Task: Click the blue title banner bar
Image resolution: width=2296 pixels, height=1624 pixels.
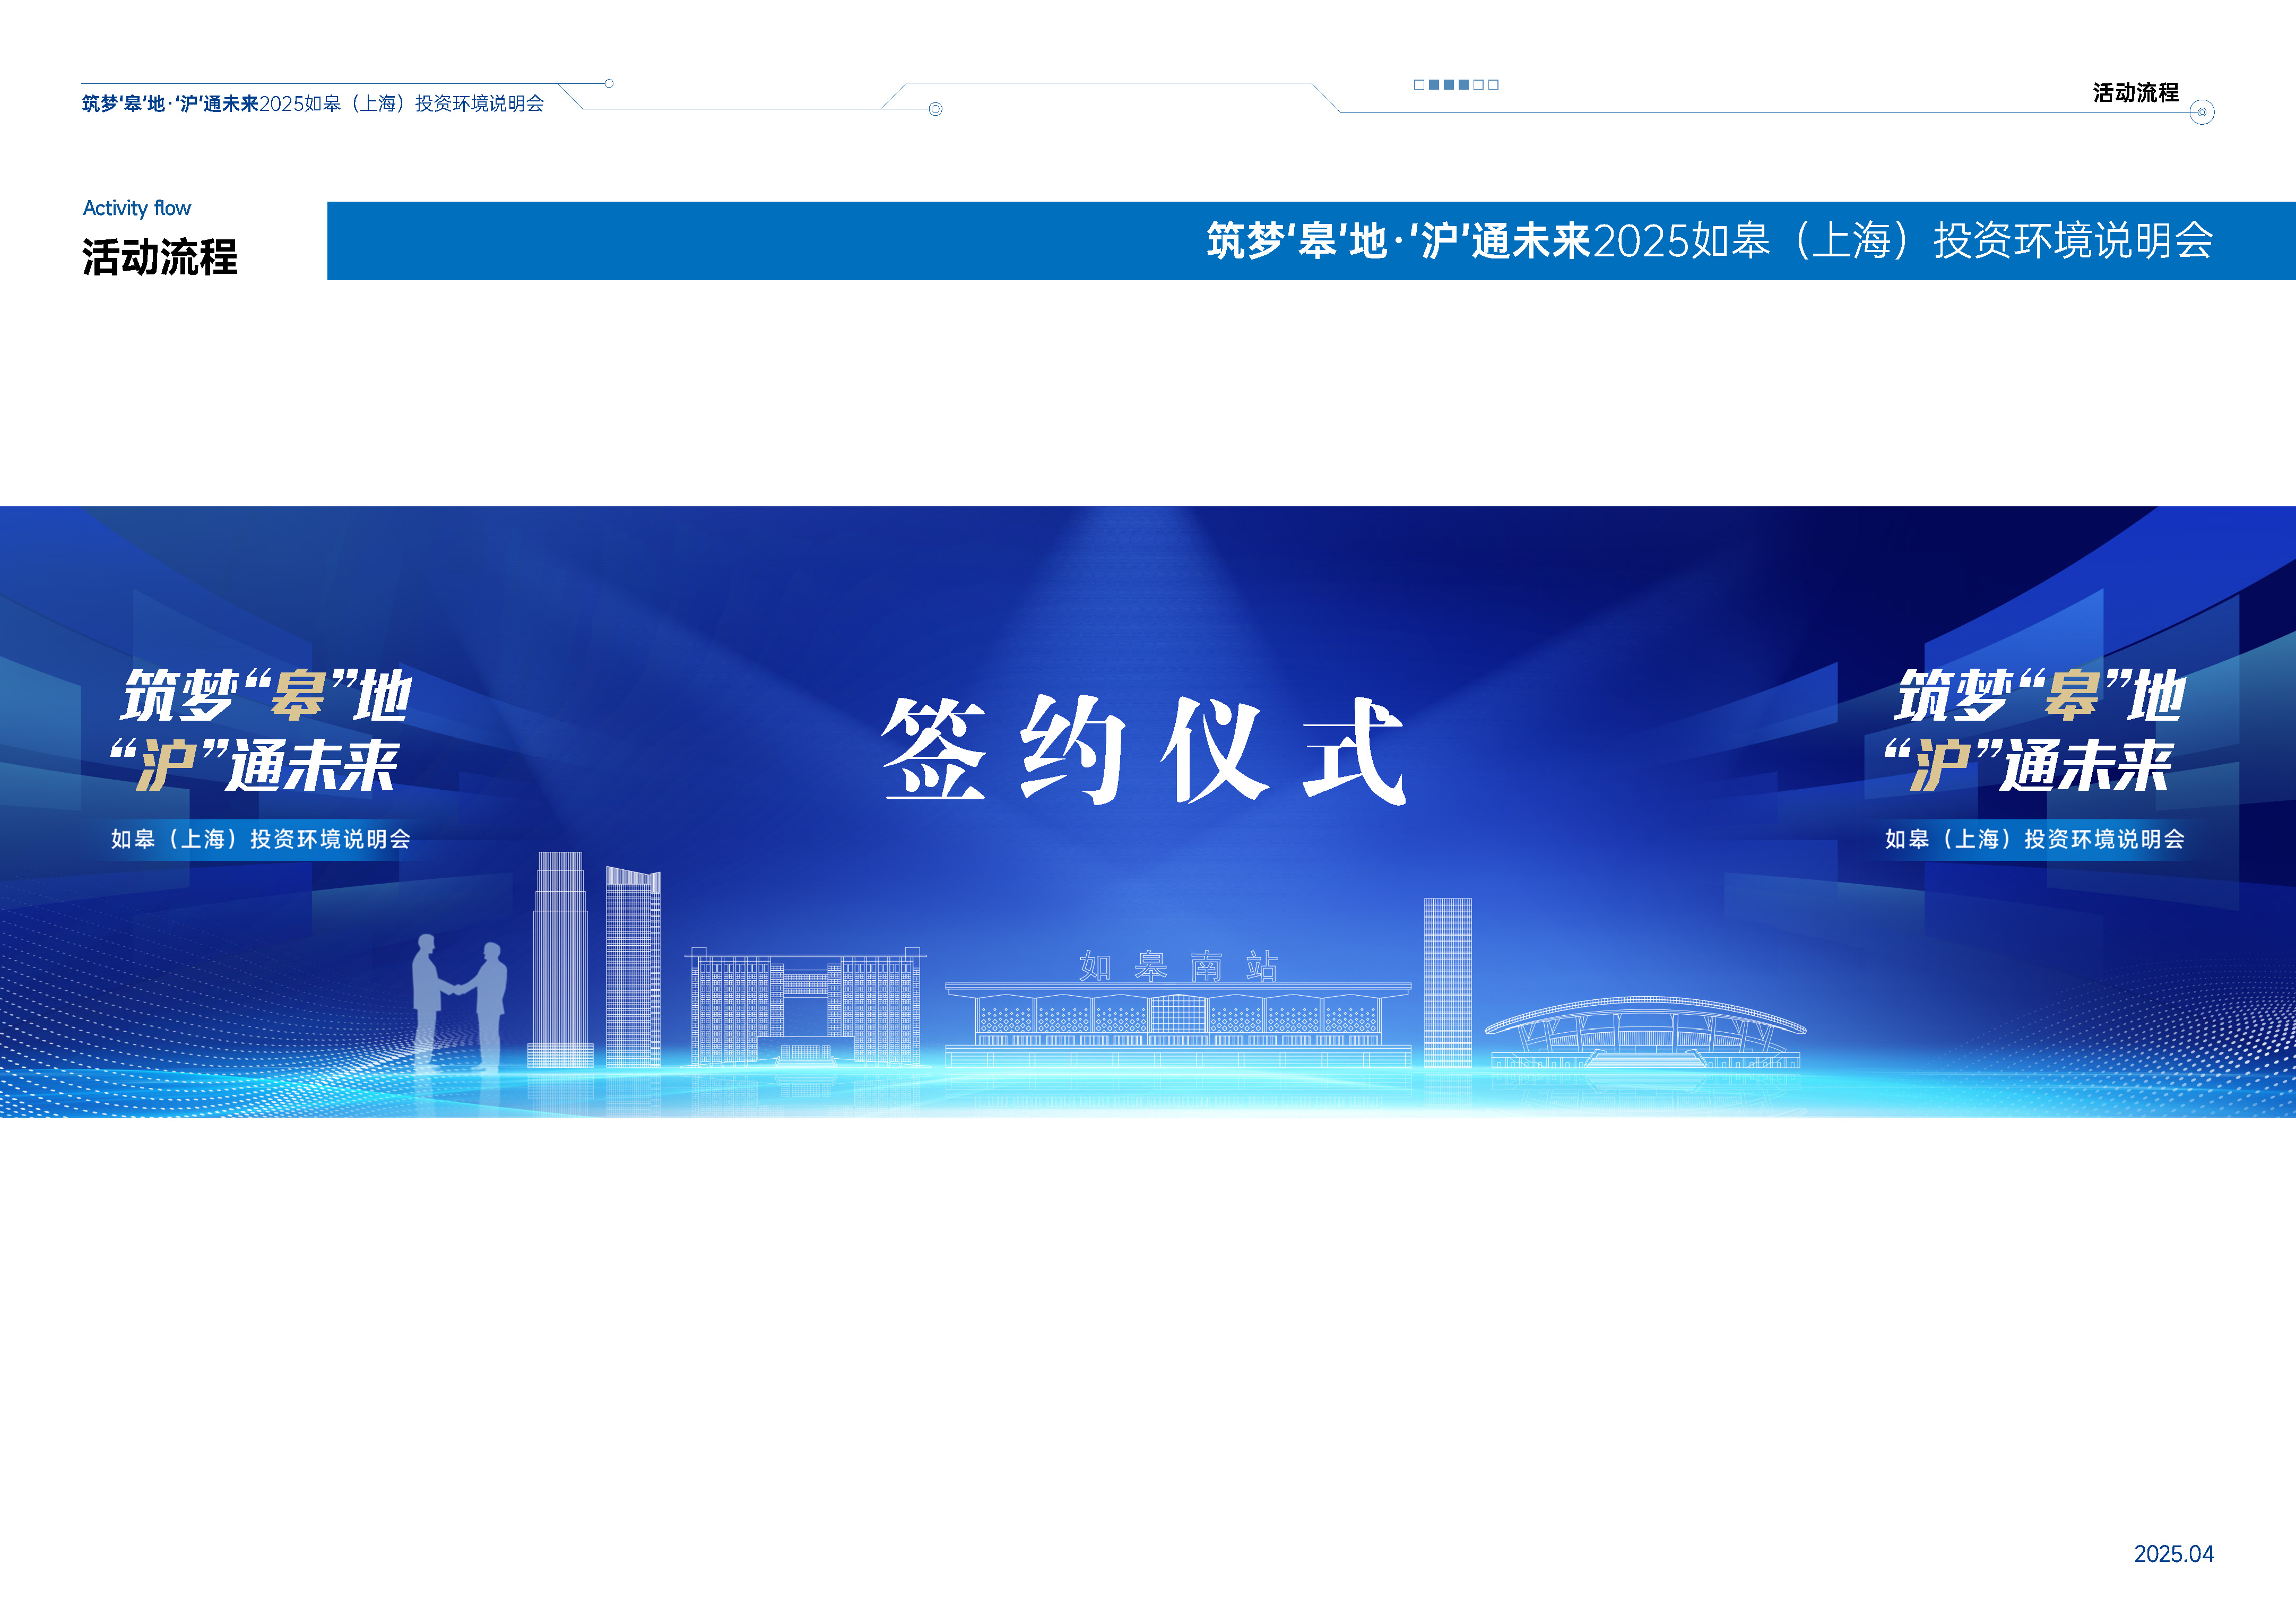Action: [x=760, y=241]
